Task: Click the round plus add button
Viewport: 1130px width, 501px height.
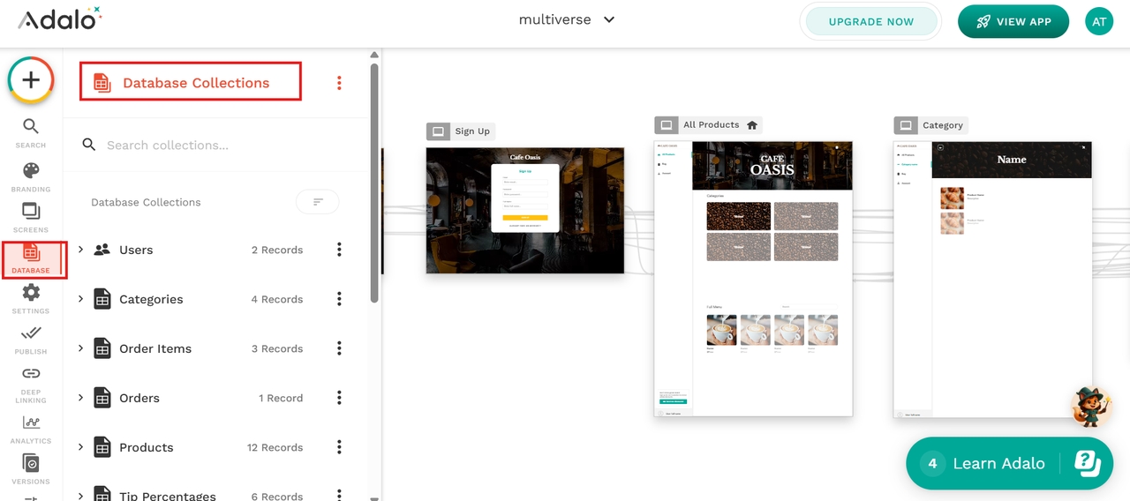Action: [31, 80]
